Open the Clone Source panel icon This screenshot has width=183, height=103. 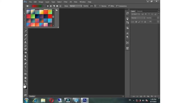128,28
